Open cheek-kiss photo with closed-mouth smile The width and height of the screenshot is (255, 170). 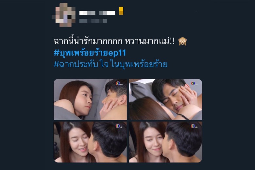[165, 142]
